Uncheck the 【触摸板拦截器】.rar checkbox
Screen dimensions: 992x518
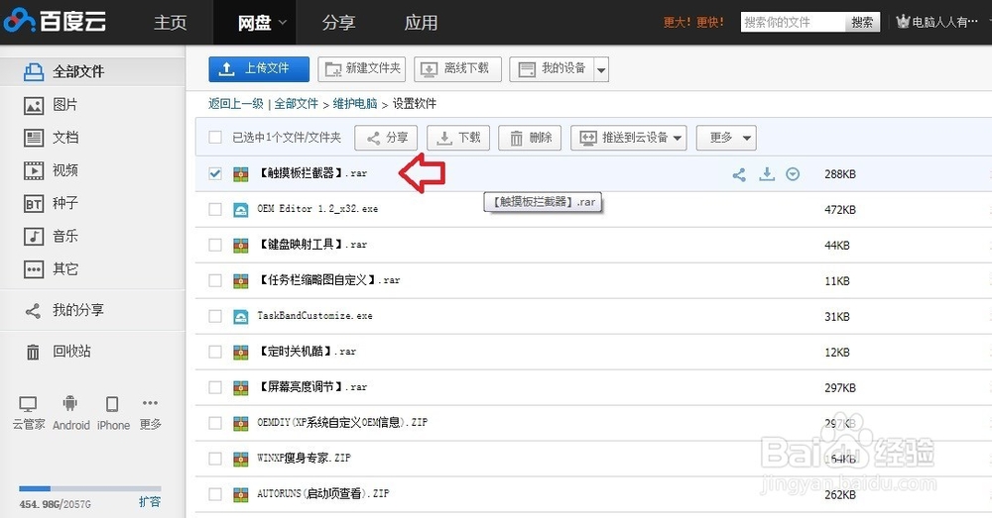(x=215, y=173)
